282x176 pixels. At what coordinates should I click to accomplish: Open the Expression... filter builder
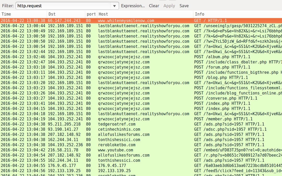tap(133, 6)
